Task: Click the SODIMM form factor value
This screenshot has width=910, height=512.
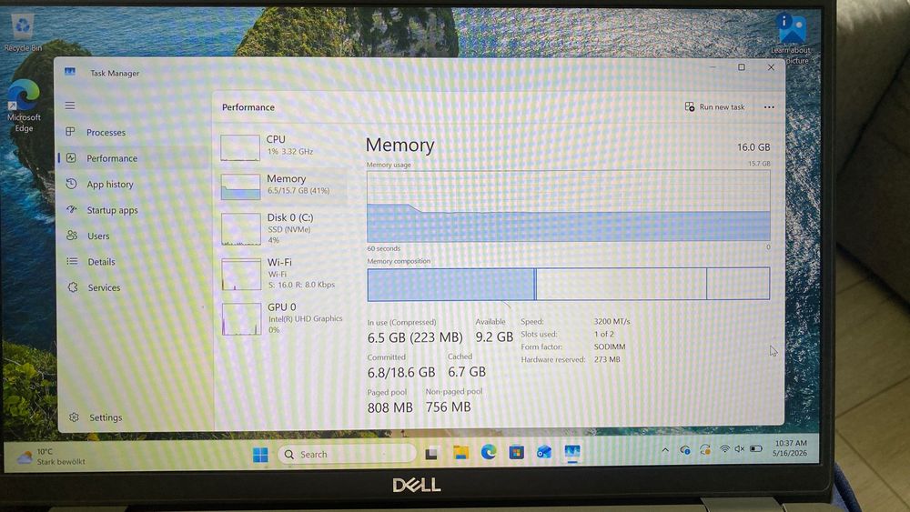Action: point(610,346)
